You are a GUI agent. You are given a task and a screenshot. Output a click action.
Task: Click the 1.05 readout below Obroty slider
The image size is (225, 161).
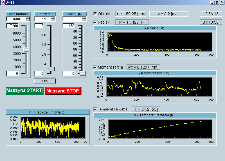point(45,81)
